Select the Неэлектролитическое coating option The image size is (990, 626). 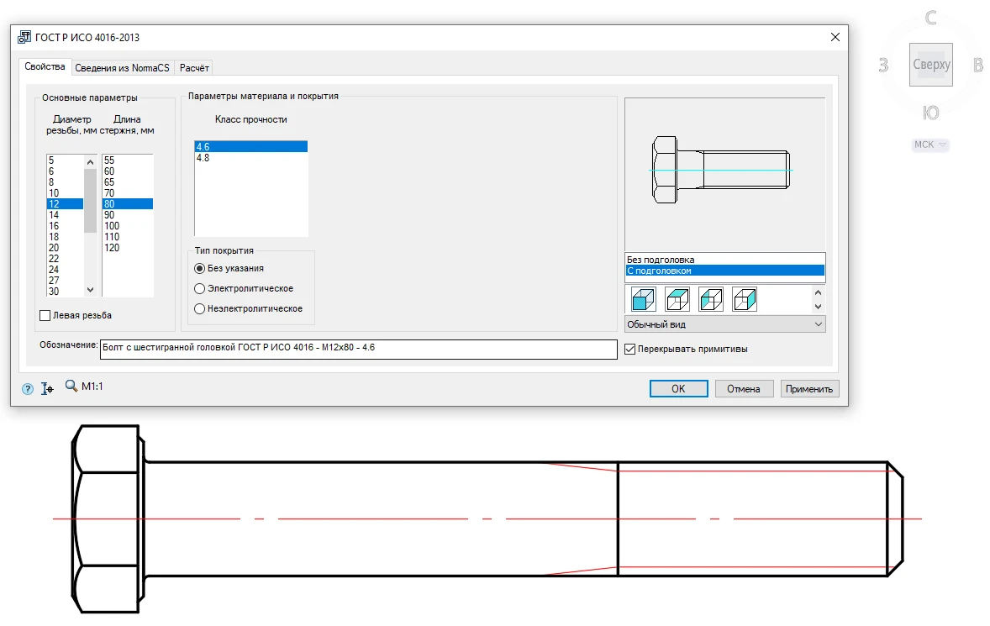click(199, 308)
